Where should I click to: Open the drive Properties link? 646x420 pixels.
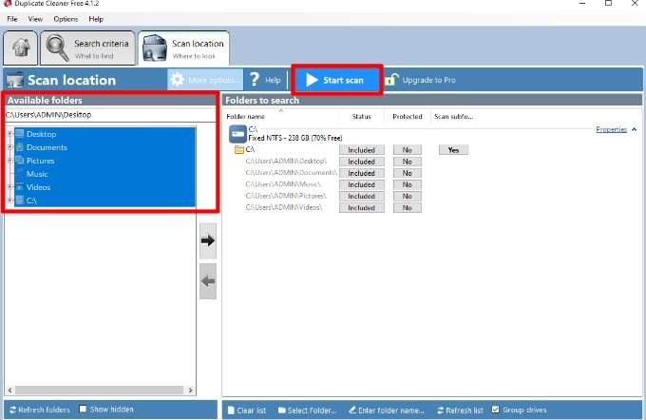pyautogui.click(x=611, y=129)
